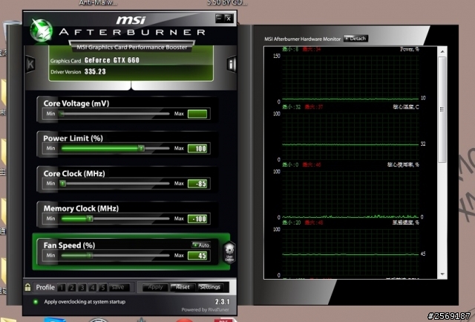Select profile slot 3
The width and height of the screenshot is (475, 322).
click(x=82, y=287)
